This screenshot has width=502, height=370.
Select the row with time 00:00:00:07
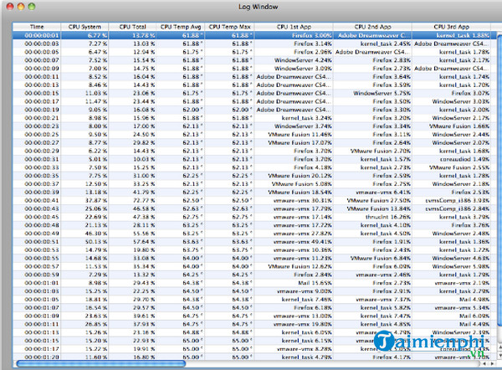[x=254, y=60]
